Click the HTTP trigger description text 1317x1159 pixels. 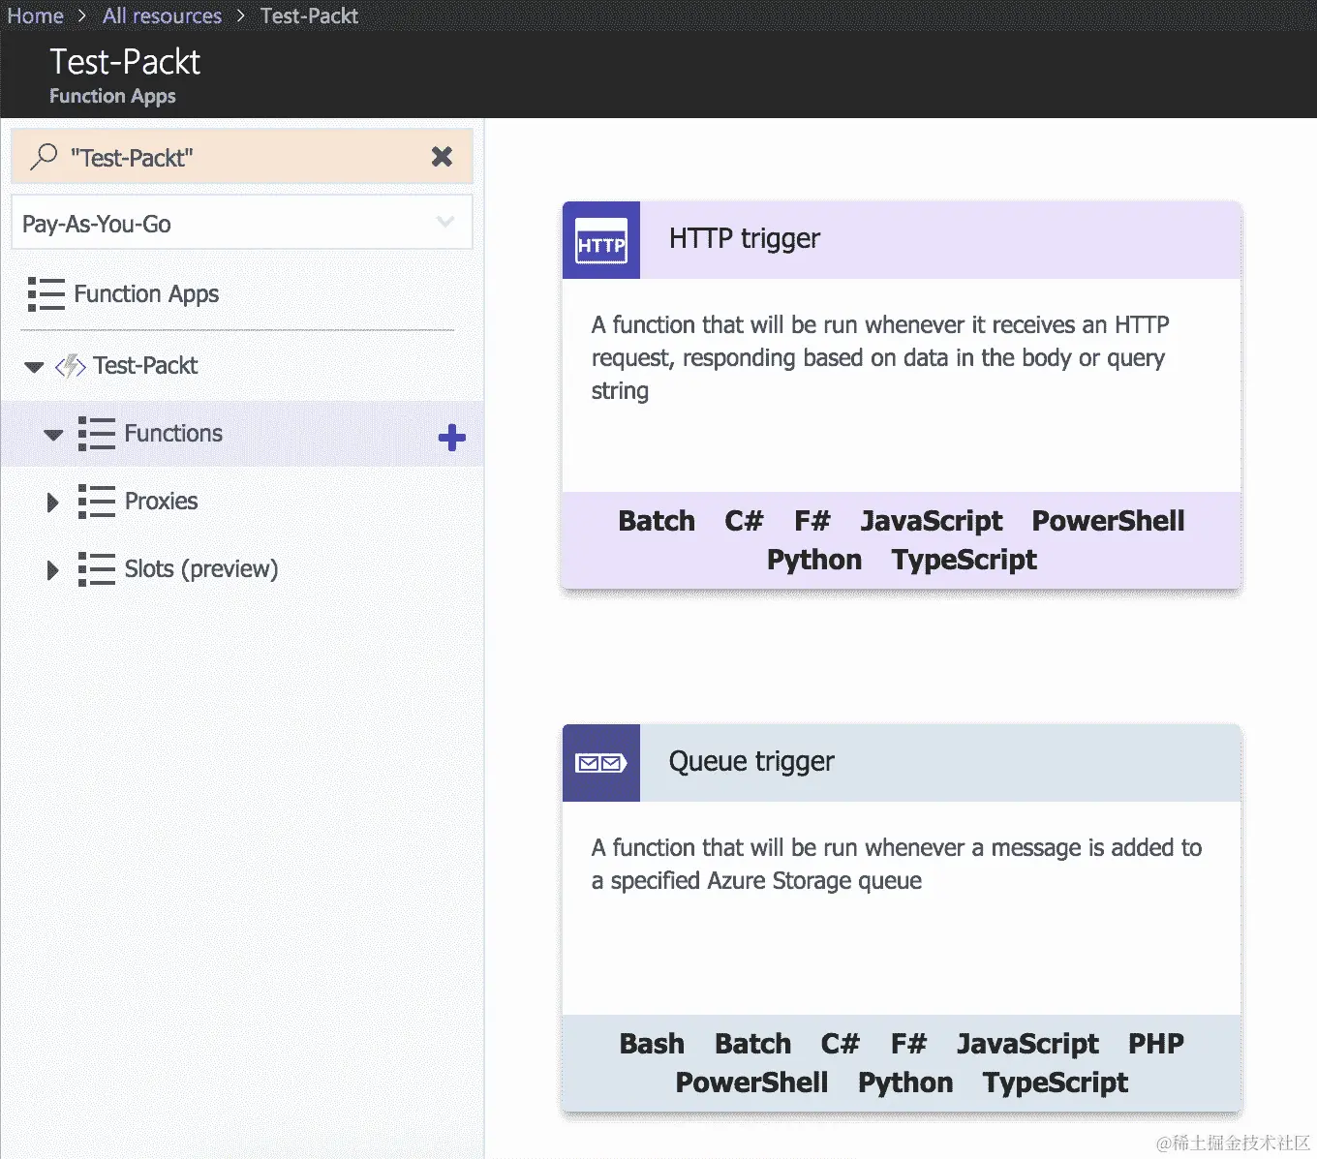(x=880, y=357)
